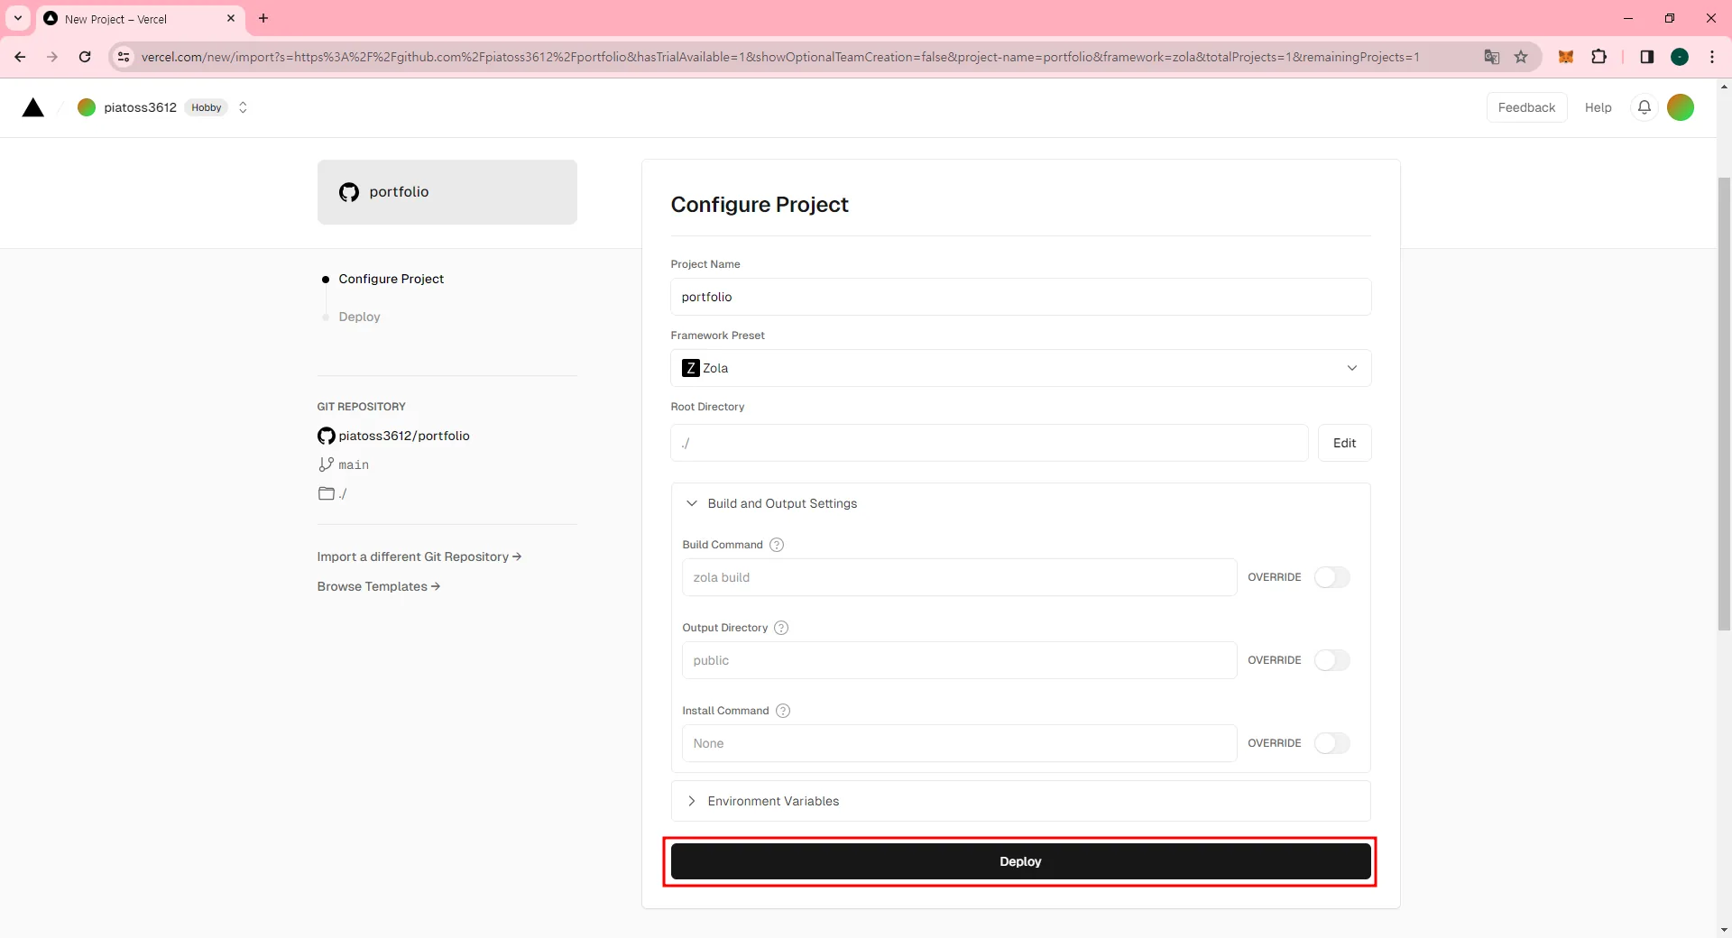The image size is (1732, 938).
Task: Click the Project Name input field
Action: 1020,297
